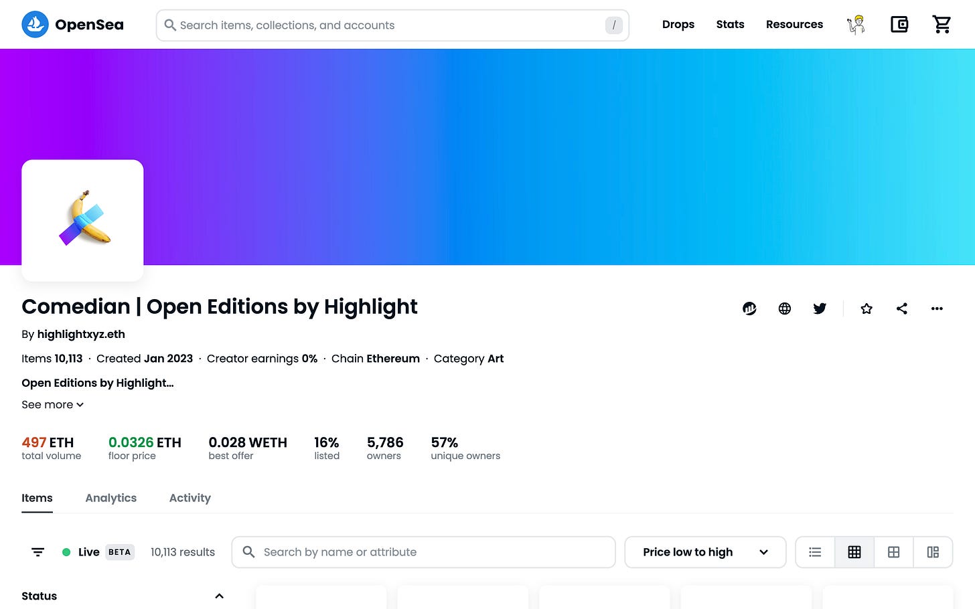
Task: Click the slash shortcut key badge
Action: click(614, 25)
